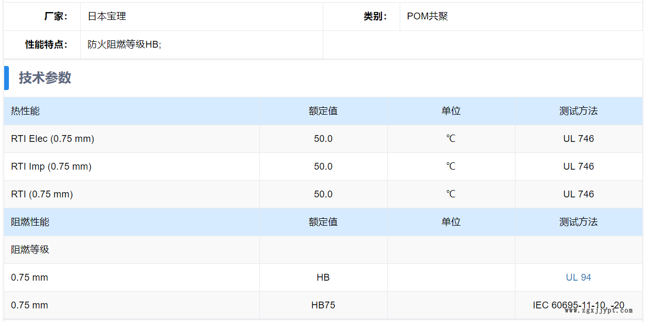The height and width of the screenshot is (322, 647).
Task: Click 额定值 column header in 热性能 section
Action: tap(323, 111)
